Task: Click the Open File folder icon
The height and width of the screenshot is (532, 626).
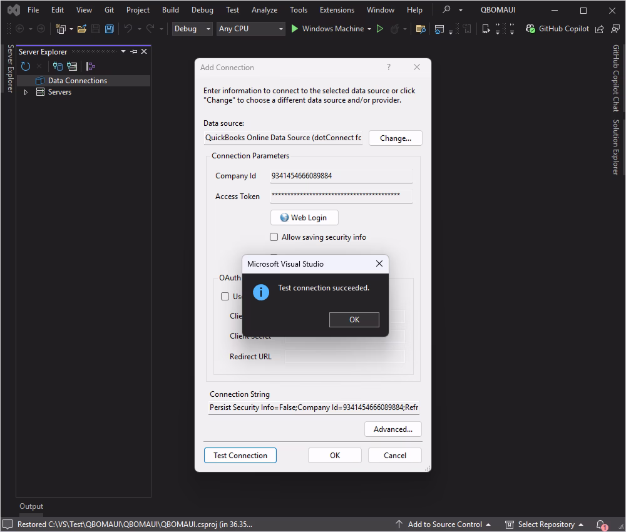Action: click(82, 29)
